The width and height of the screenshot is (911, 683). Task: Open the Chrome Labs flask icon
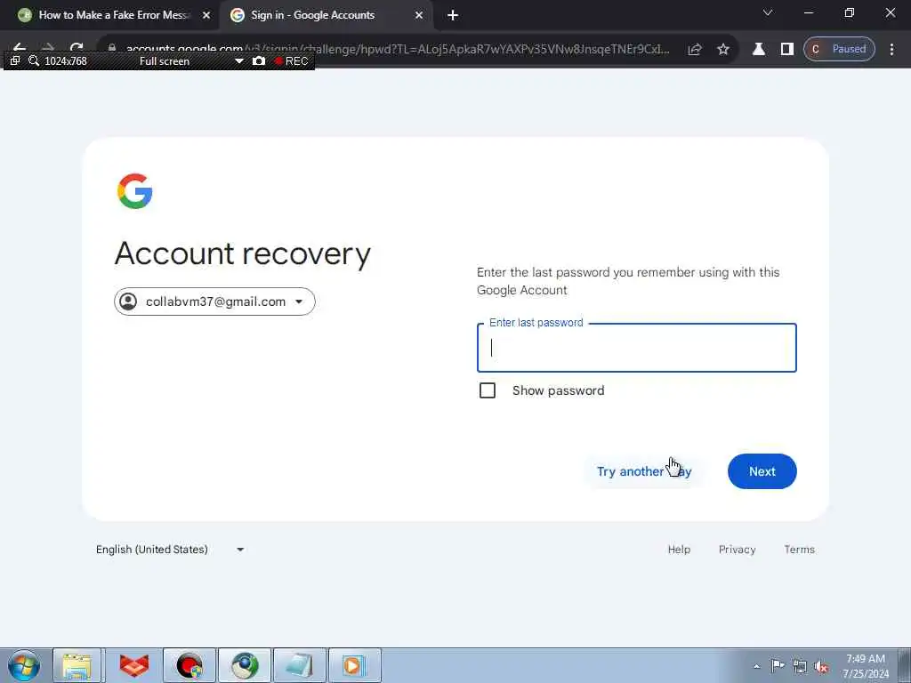click(758, 50)
